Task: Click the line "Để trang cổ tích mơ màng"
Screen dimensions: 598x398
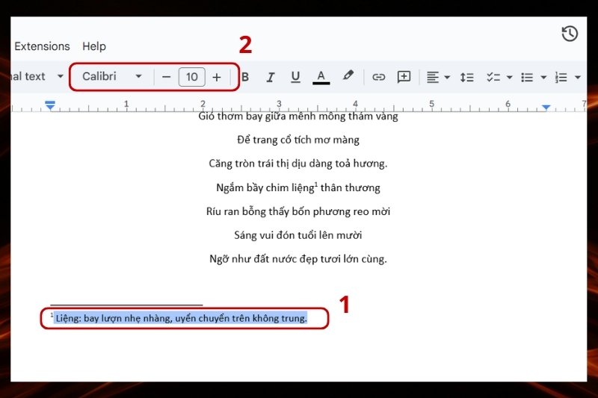Action: (298, 140)
